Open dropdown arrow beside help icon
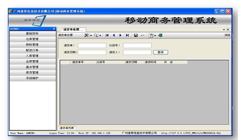Screen dimensions: 238x140 tap(155, 36)
